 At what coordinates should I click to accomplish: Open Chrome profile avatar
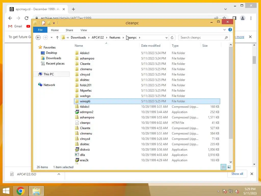click(243, 18)
